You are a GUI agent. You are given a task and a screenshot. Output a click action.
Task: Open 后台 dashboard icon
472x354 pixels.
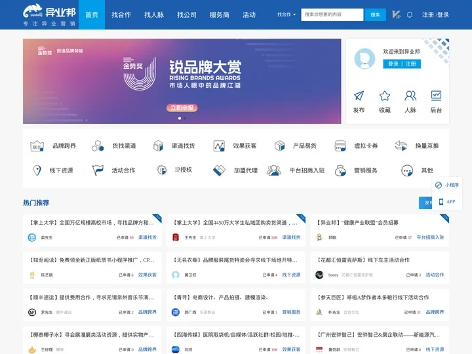(x=436, y=96)
